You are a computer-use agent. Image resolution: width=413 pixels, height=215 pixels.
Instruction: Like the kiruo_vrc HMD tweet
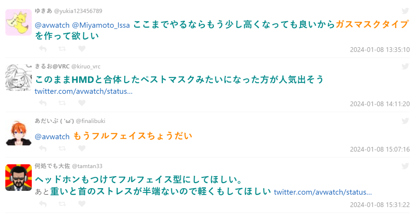click(82, 103)
